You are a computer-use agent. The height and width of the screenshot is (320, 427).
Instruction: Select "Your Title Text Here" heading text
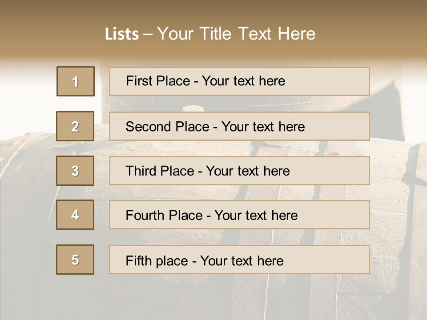[236, 34]
